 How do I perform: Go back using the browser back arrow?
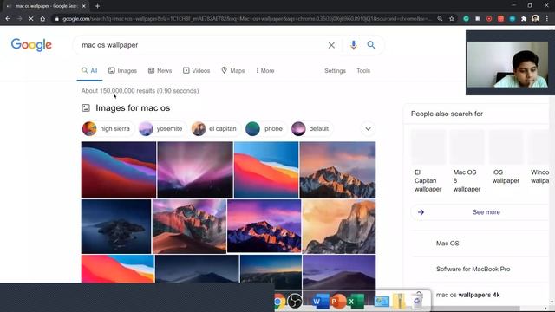point(8,19)
